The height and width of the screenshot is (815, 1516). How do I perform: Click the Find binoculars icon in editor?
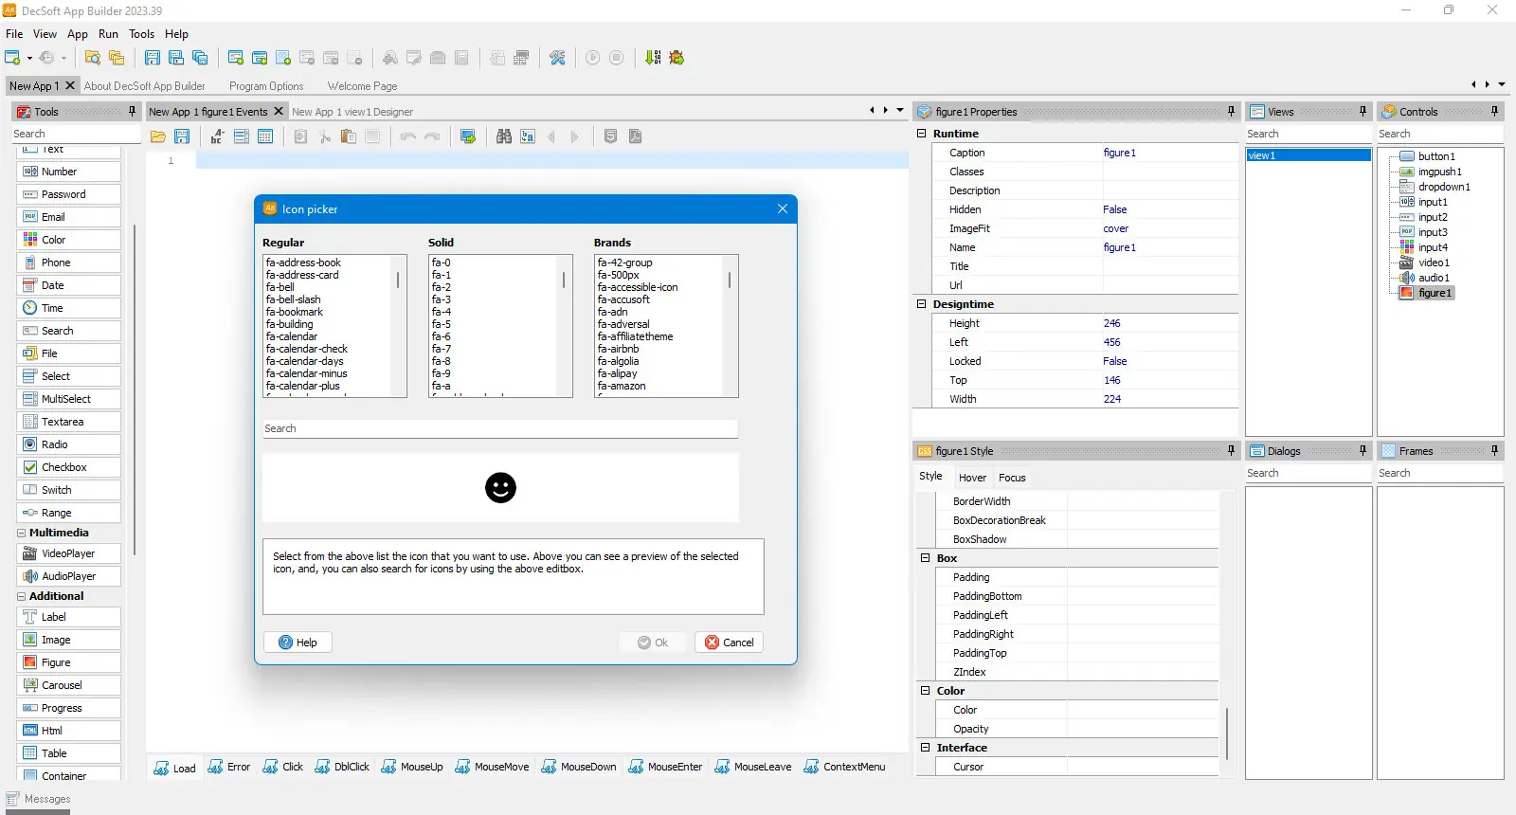(x=504, y=136)
